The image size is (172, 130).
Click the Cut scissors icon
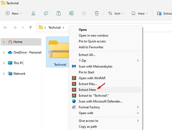tap(33, 13)
